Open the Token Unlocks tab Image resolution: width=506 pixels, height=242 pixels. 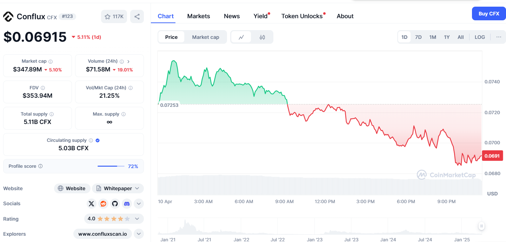pyautogui.click(x=302, y=16)
